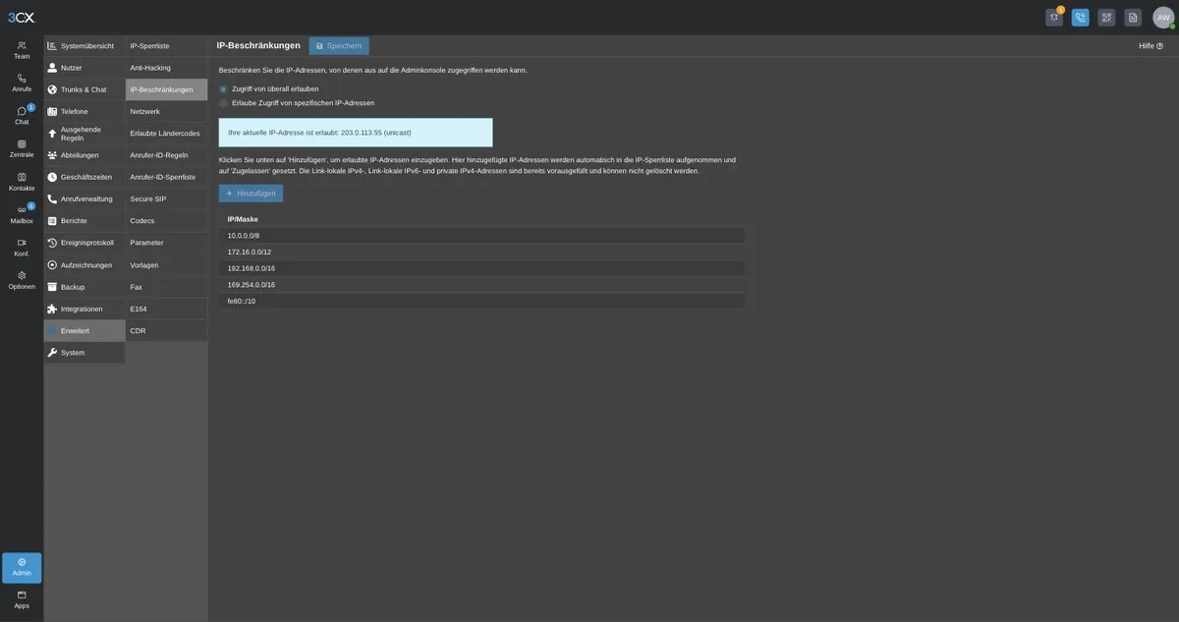This screenshot has width=1179, height=622.
Task: Open Ausgehende Regeln menu item
Action: (x=84, y=134)
